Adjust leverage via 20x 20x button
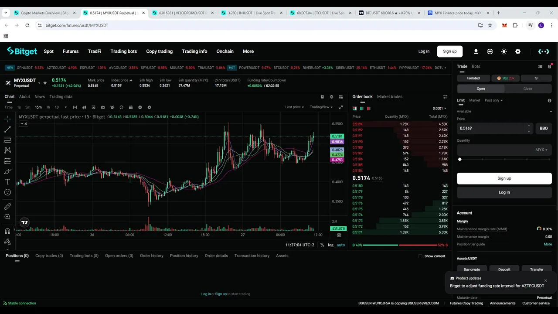 pyautogui.click(x=506, y=78)
